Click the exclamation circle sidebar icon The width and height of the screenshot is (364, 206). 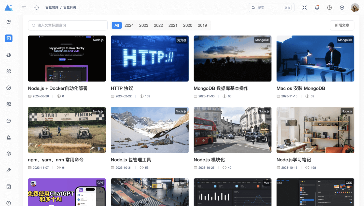9,203
